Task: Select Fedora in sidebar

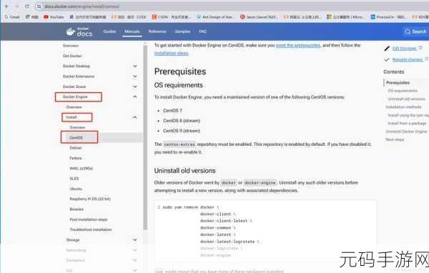Action: coord(76,158)
